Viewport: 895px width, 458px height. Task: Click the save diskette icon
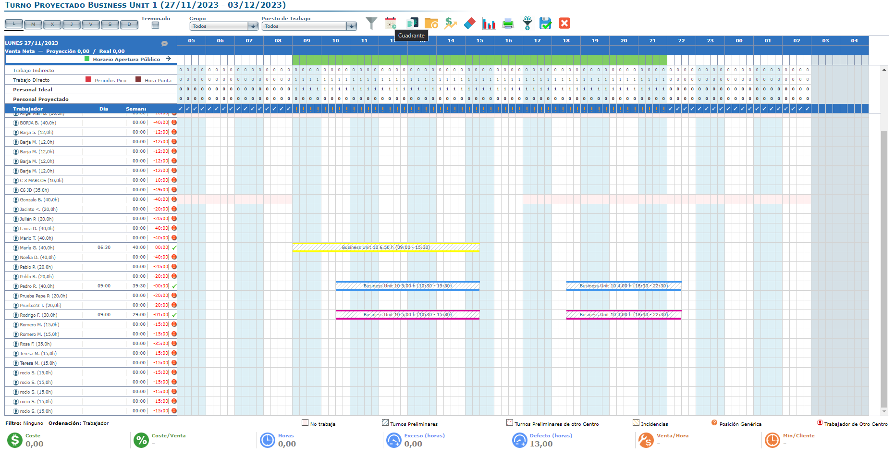pyautogui.click(x=545, y=23)
